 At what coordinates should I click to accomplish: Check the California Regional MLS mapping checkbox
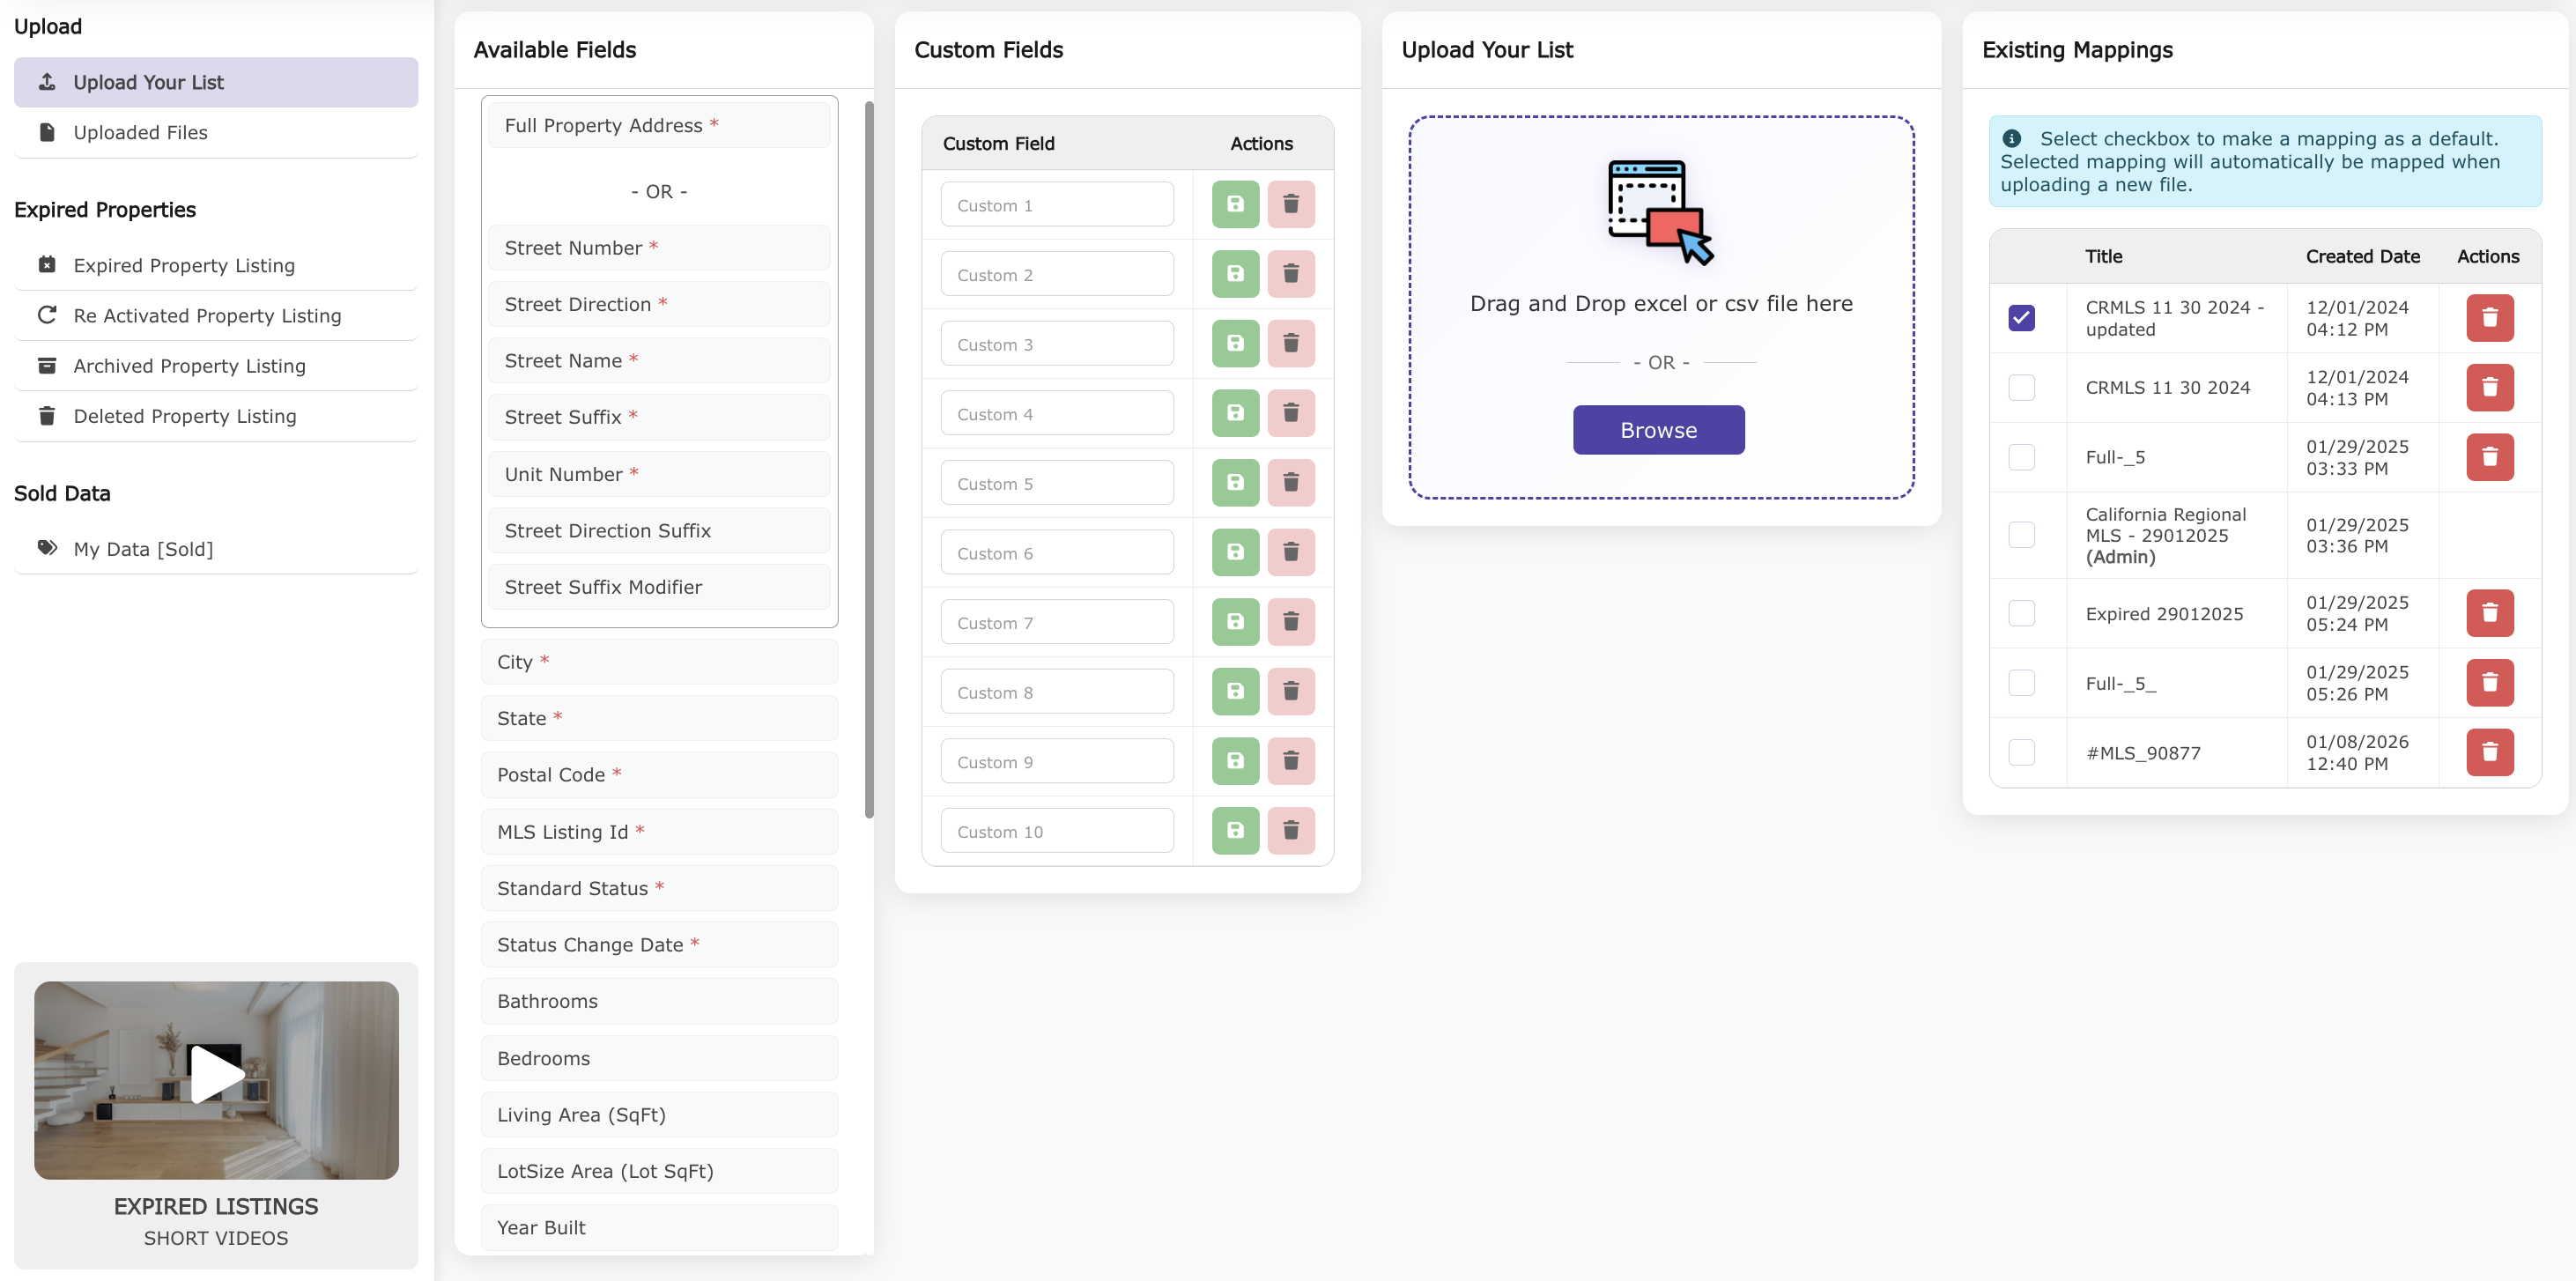(x=2022, y=535)
